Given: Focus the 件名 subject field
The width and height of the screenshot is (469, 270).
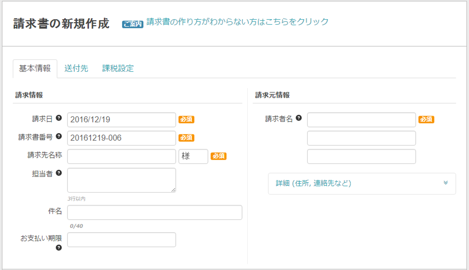Looking at the screenshot, I should (x=155, y=213).
